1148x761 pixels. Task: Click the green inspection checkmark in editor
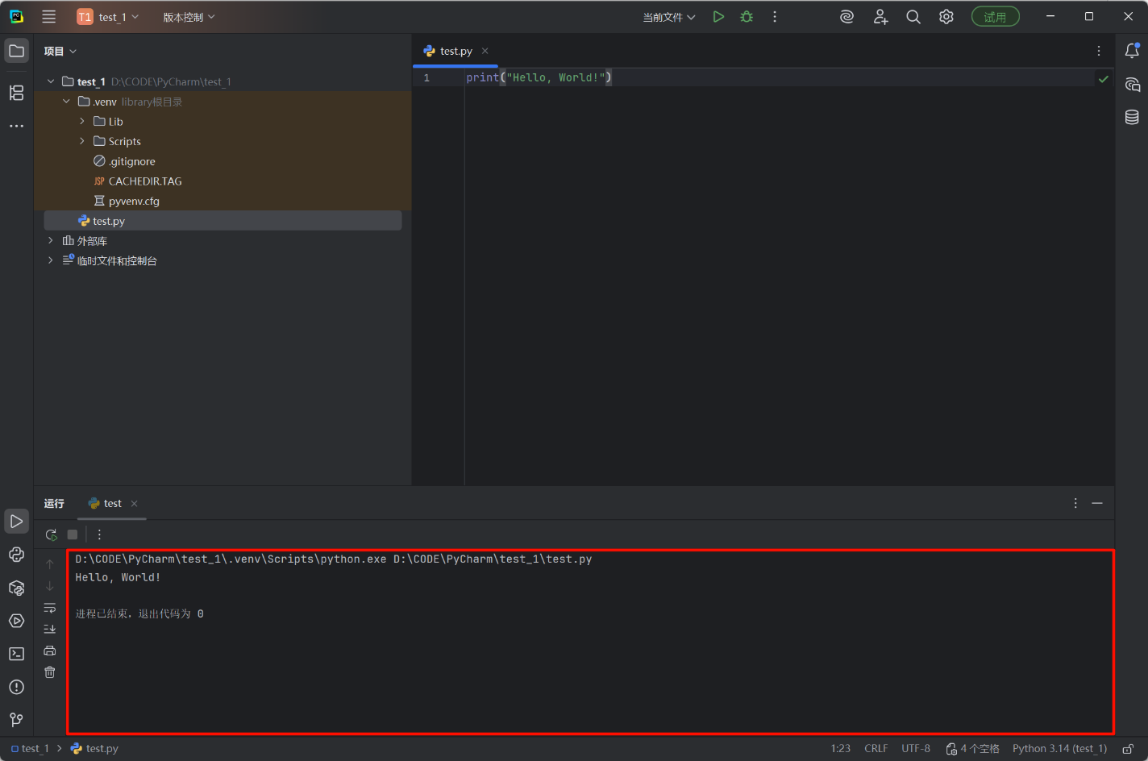pyautogui.click(x=1104, y=79)
